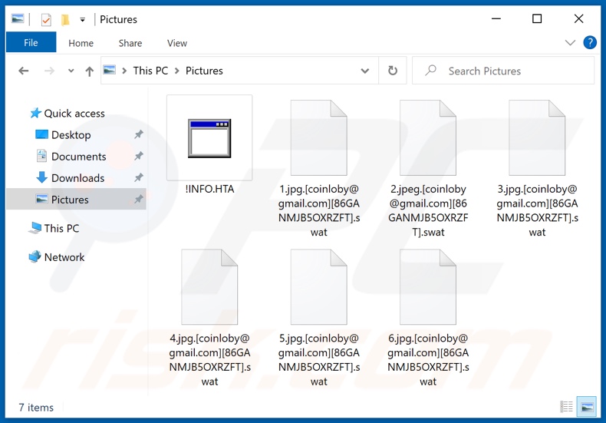Switch to Large icons view layout

pyautogui.click(x=586, y=407)
